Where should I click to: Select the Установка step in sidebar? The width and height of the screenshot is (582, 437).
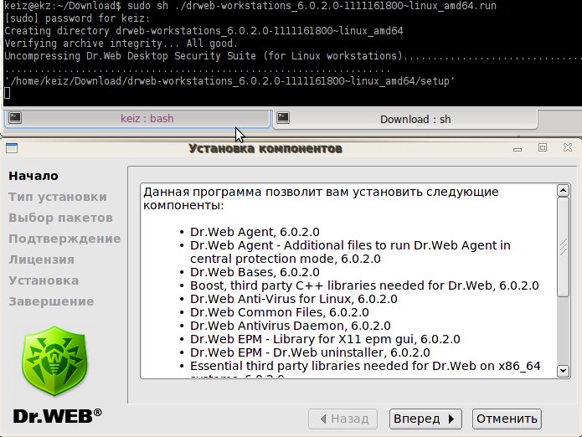(x=44, y=280)
